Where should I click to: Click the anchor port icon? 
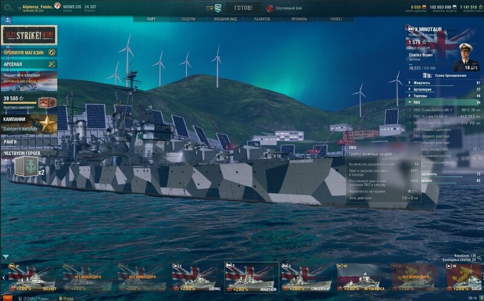pos(7,21)
